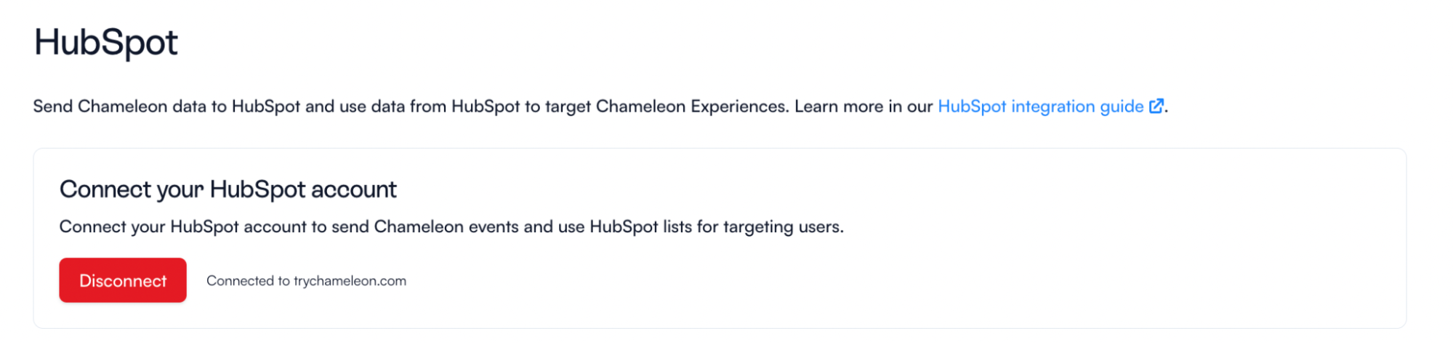Image resolution: width=1453 pixels, height=344 pixels.
Task: Click the external link arrow icon
Action: click(1156, 106)
